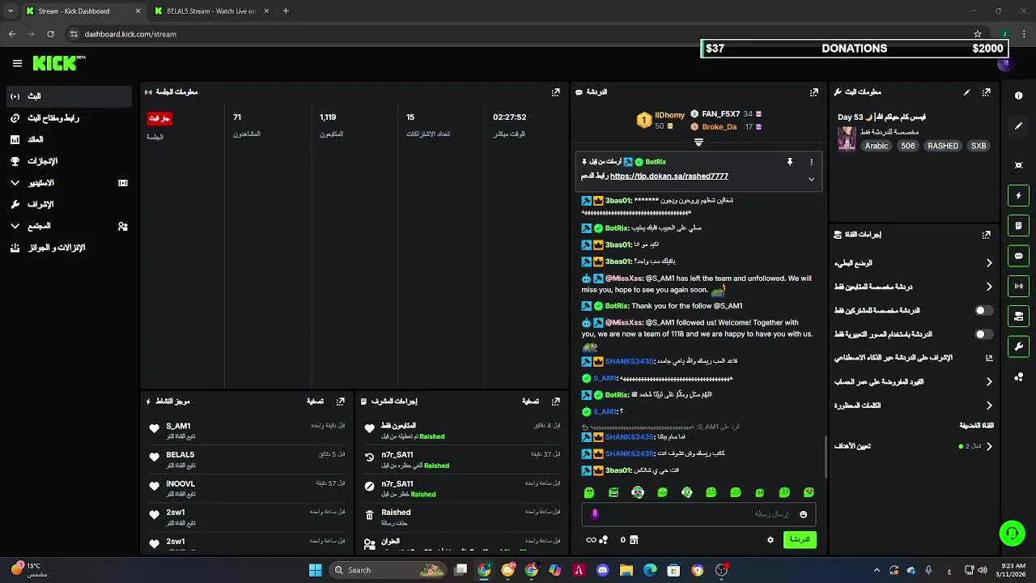The image size is (1036, 583).
Task: Click the Arabic tag in stream info
Action: [x=877, y=147]
